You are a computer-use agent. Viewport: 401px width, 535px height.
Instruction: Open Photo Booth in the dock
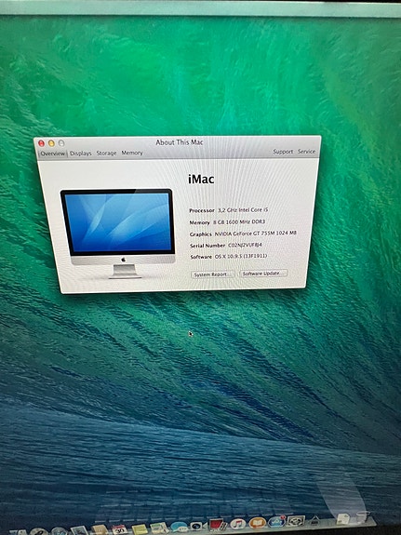(218, 525)
